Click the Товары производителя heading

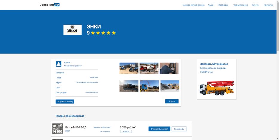pyautogui.click(x=70, y=116)
